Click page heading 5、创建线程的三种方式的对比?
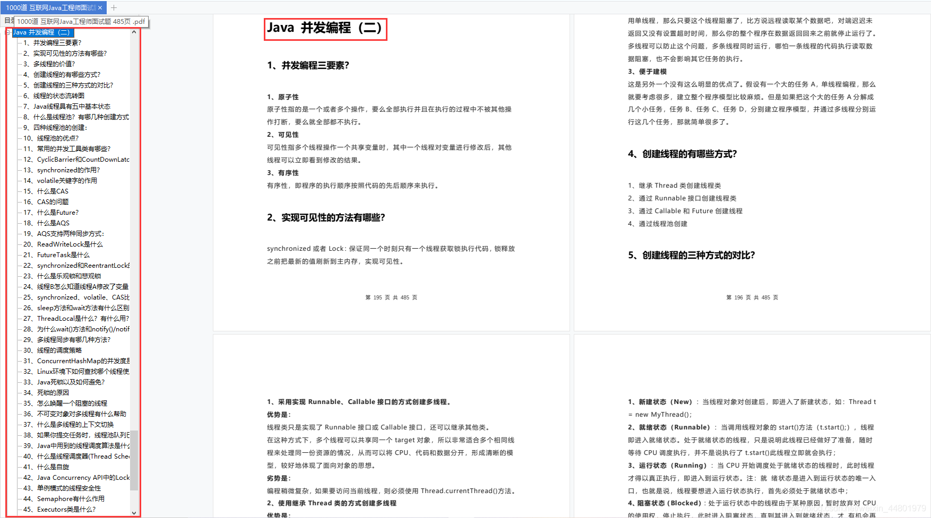The image size is (931, 518). click(x=692, y=256)
